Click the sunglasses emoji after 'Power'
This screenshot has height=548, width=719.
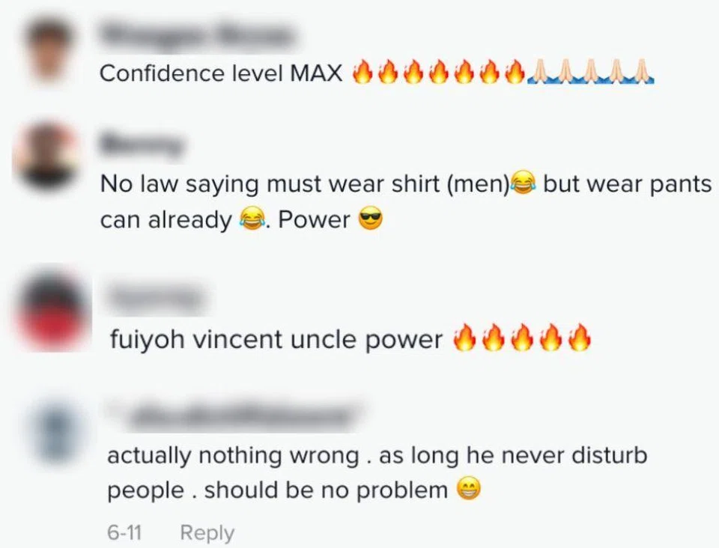371,219
